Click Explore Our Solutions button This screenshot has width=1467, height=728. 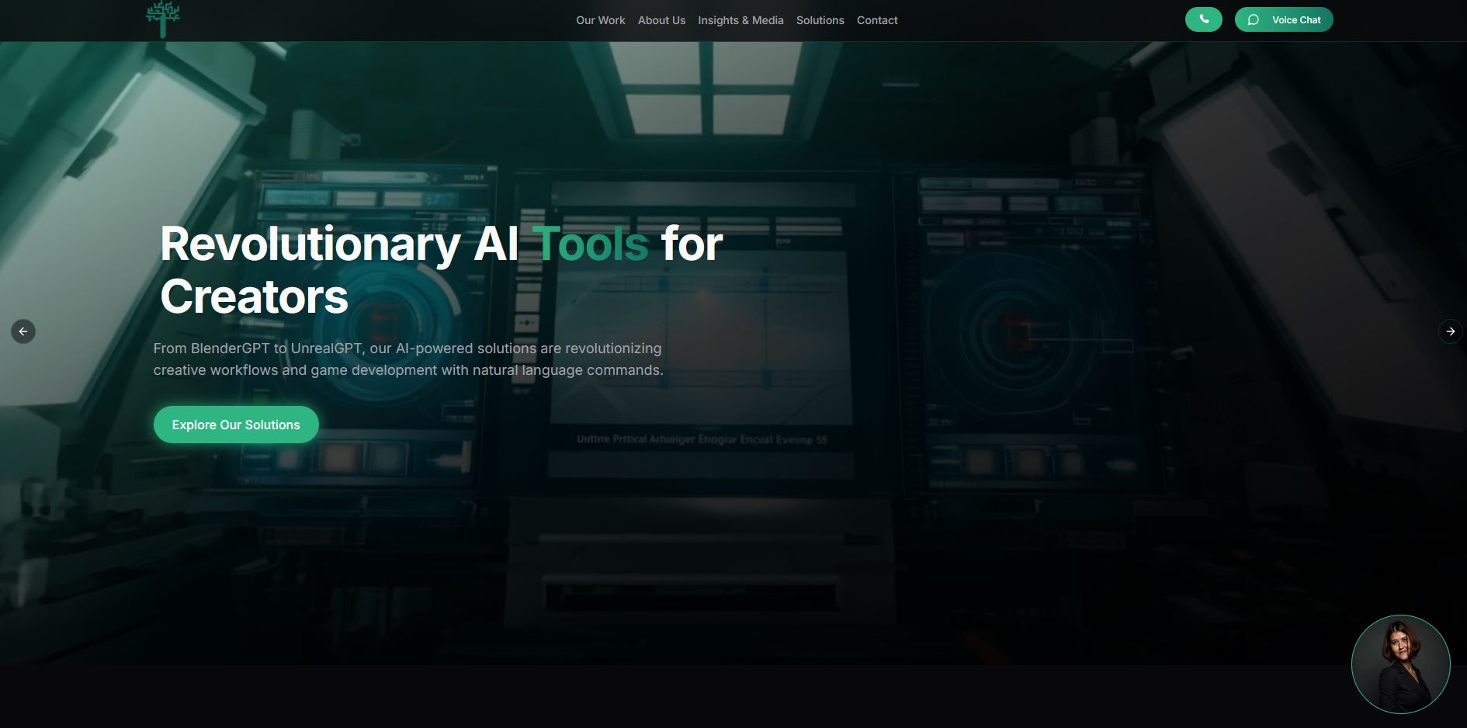click(236, 425)
